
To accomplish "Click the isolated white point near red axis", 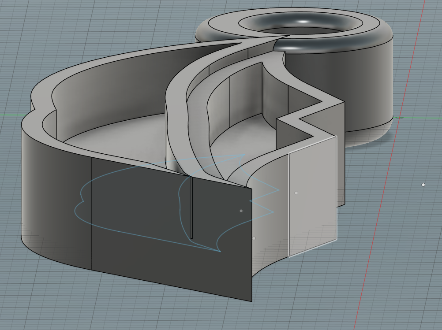I will tap(423, 185).
